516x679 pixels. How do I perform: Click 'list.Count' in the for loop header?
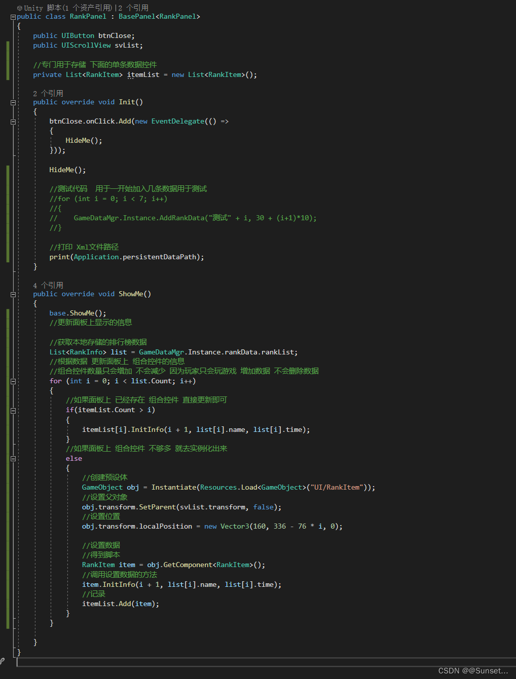[152, 381]
